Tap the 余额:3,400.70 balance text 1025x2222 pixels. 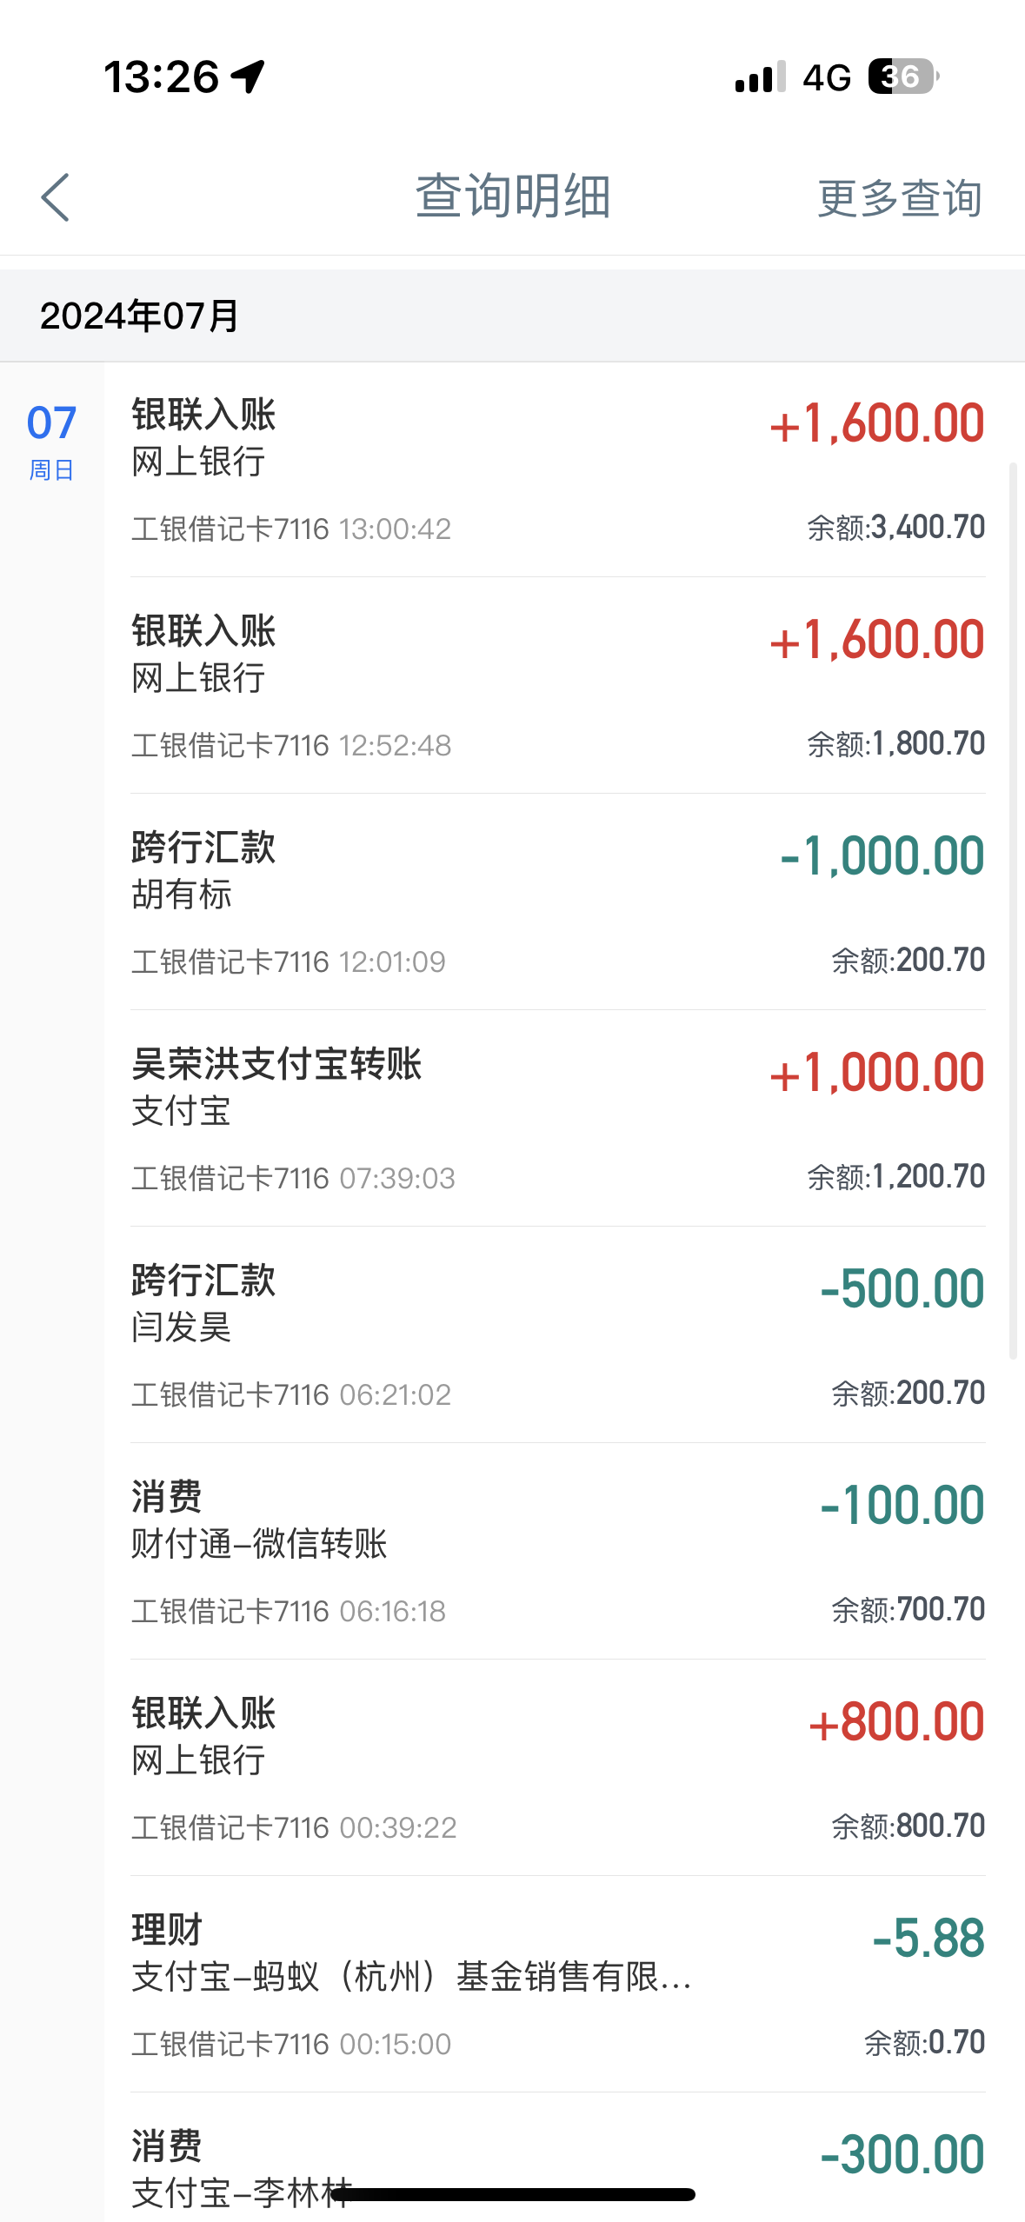[x=895, y=528]
